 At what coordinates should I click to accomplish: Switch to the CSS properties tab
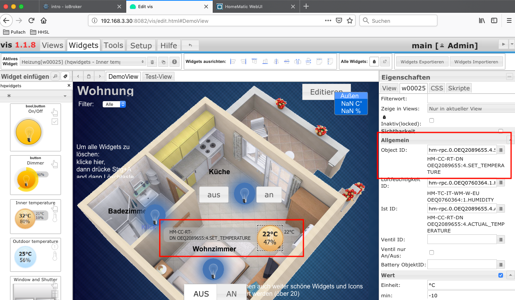click(x=437, y=88)
